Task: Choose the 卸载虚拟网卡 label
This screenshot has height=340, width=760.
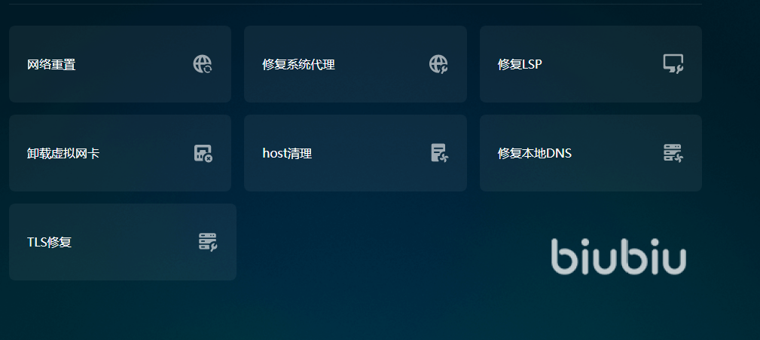Action: (x=63, y=154)
